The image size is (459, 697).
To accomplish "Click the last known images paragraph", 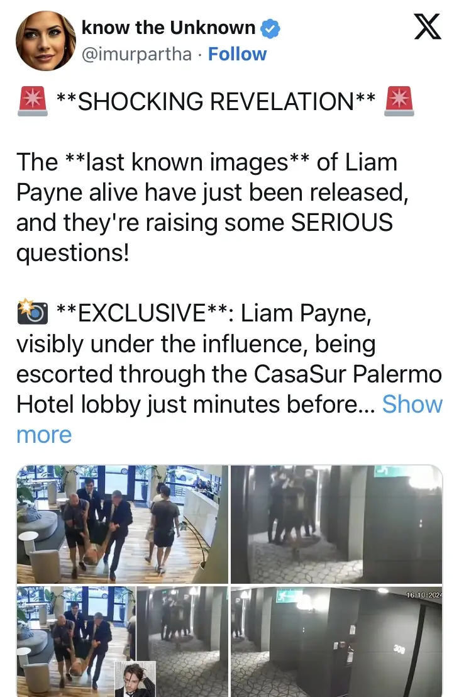I will coord(213,207).
